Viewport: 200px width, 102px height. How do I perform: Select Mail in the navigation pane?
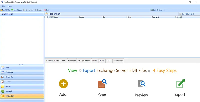pyautogui.click(x=22, y=68)
